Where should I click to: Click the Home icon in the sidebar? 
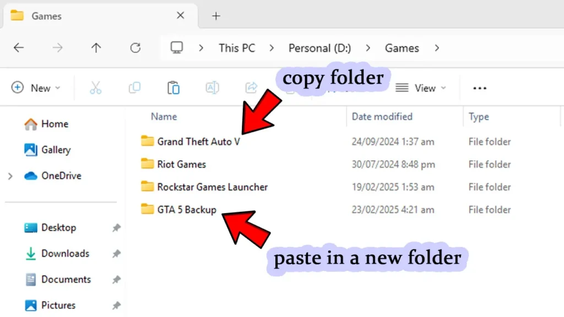tap(30, 124)
